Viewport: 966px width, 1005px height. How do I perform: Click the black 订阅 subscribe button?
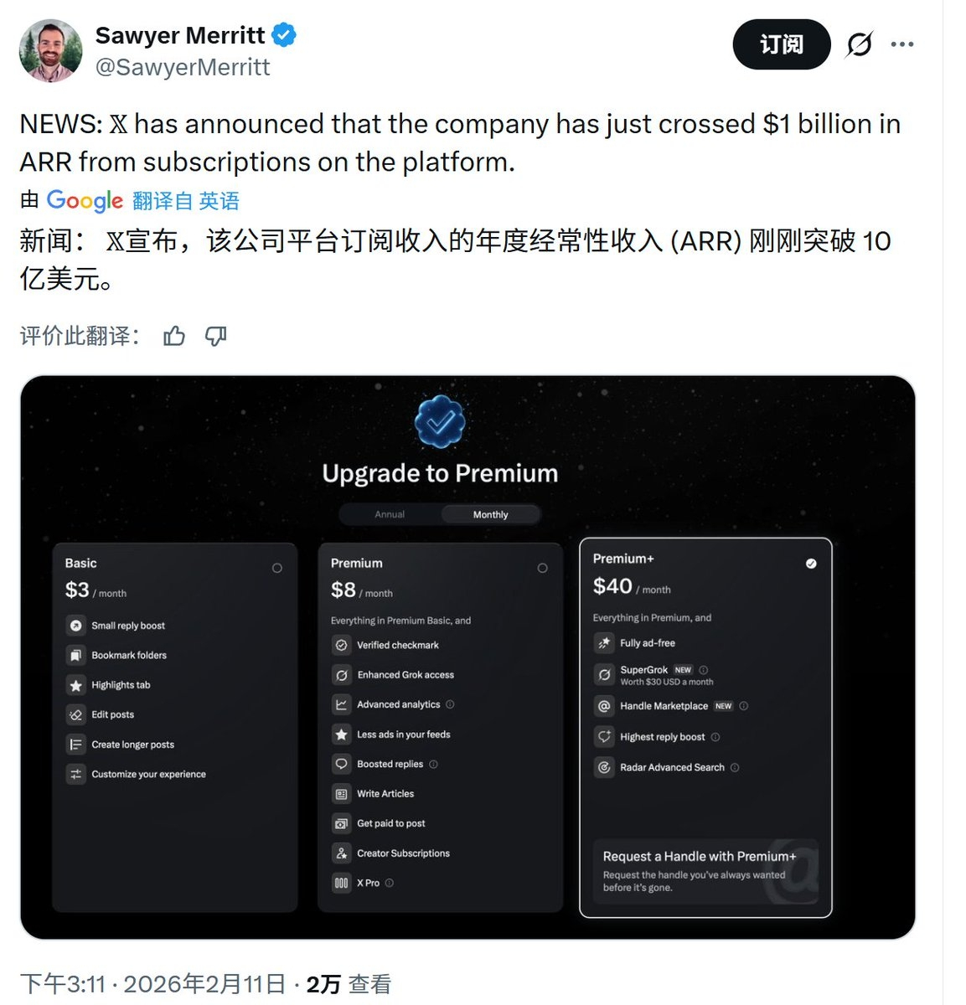(x=782, y=44)
